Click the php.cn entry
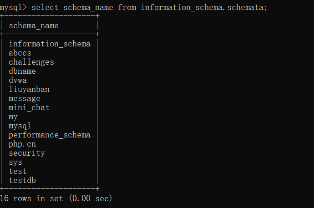Viewport: 314px width, 208px height. click(x=22, y=144)
